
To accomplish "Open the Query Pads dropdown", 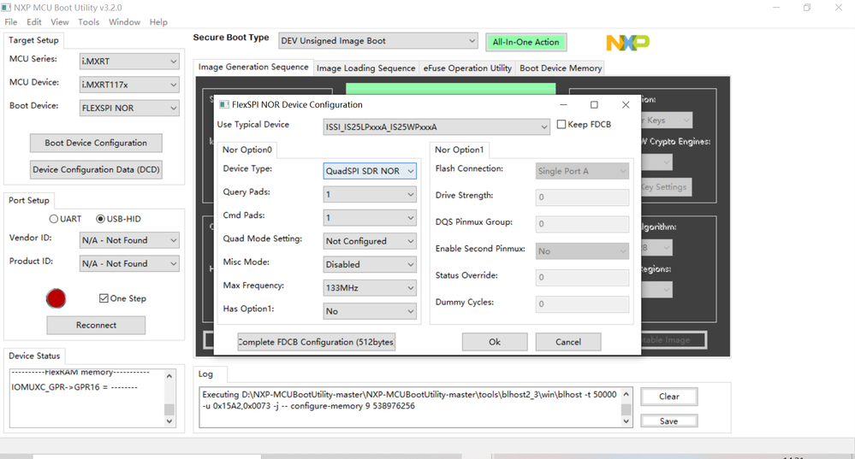I will (x=370, y=194).
